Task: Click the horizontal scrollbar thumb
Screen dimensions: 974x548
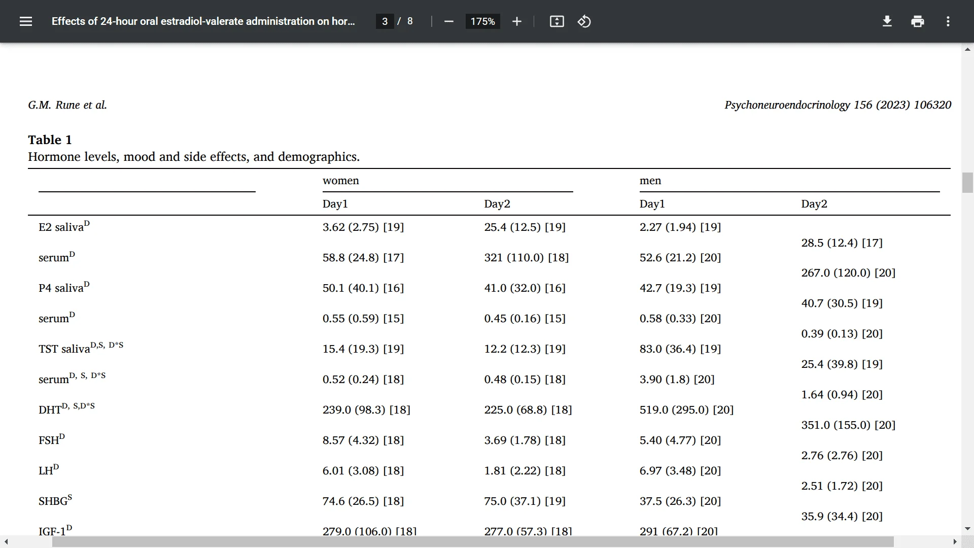Action: coord(473,542)
